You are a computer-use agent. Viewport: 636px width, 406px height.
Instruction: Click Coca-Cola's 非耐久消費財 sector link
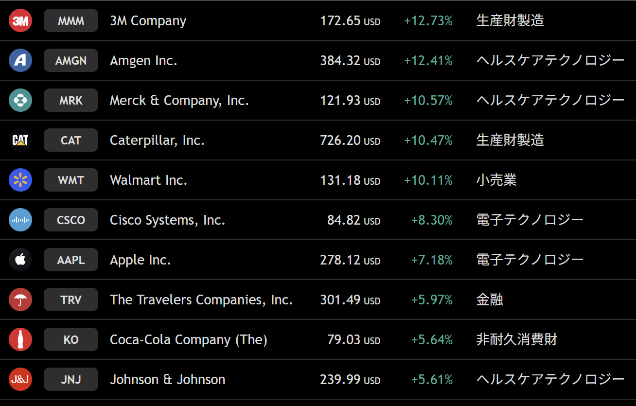516,340
